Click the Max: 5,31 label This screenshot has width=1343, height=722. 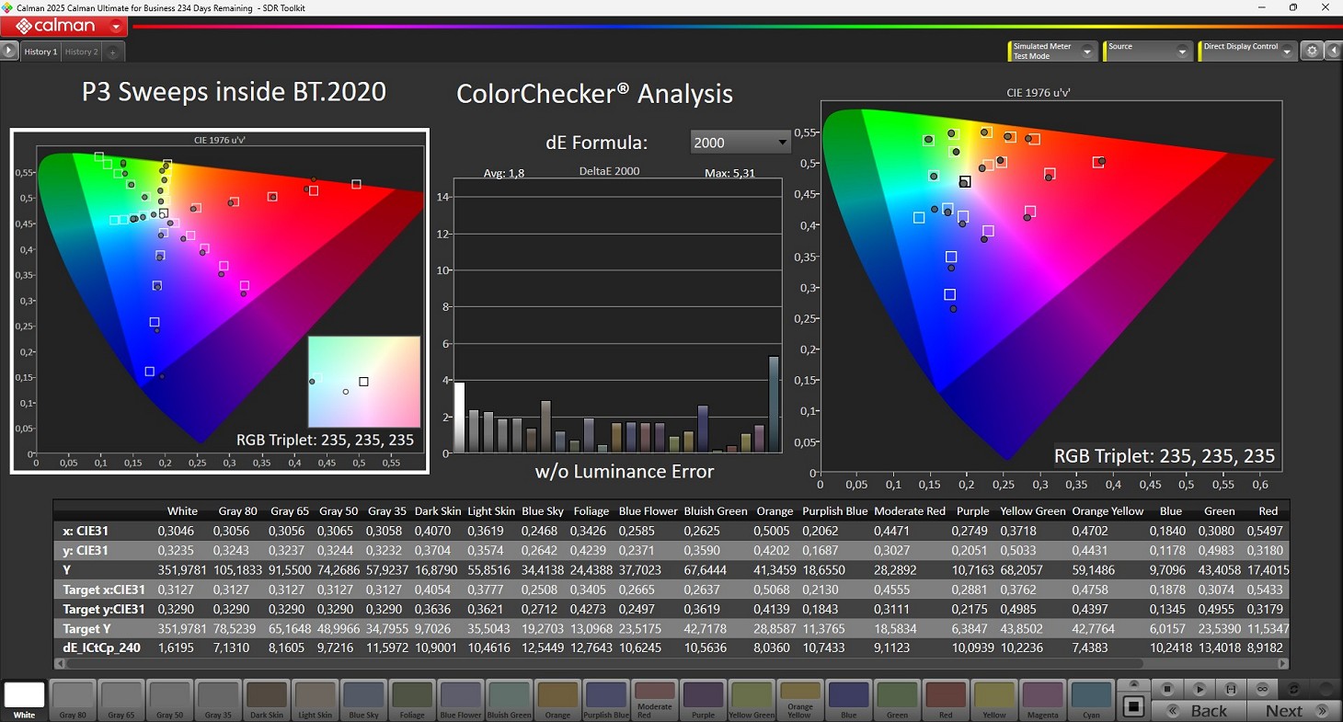pos(729,173)
